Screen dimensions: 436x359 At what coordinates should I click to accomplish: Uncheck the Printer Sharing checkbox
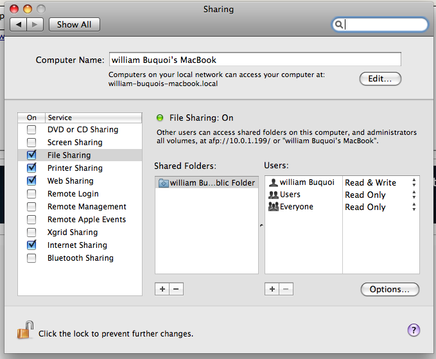(31, 168)
